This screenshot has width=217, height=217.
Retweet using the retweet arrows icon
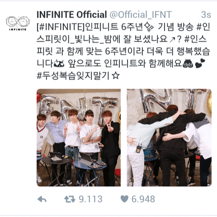(70, 199)
